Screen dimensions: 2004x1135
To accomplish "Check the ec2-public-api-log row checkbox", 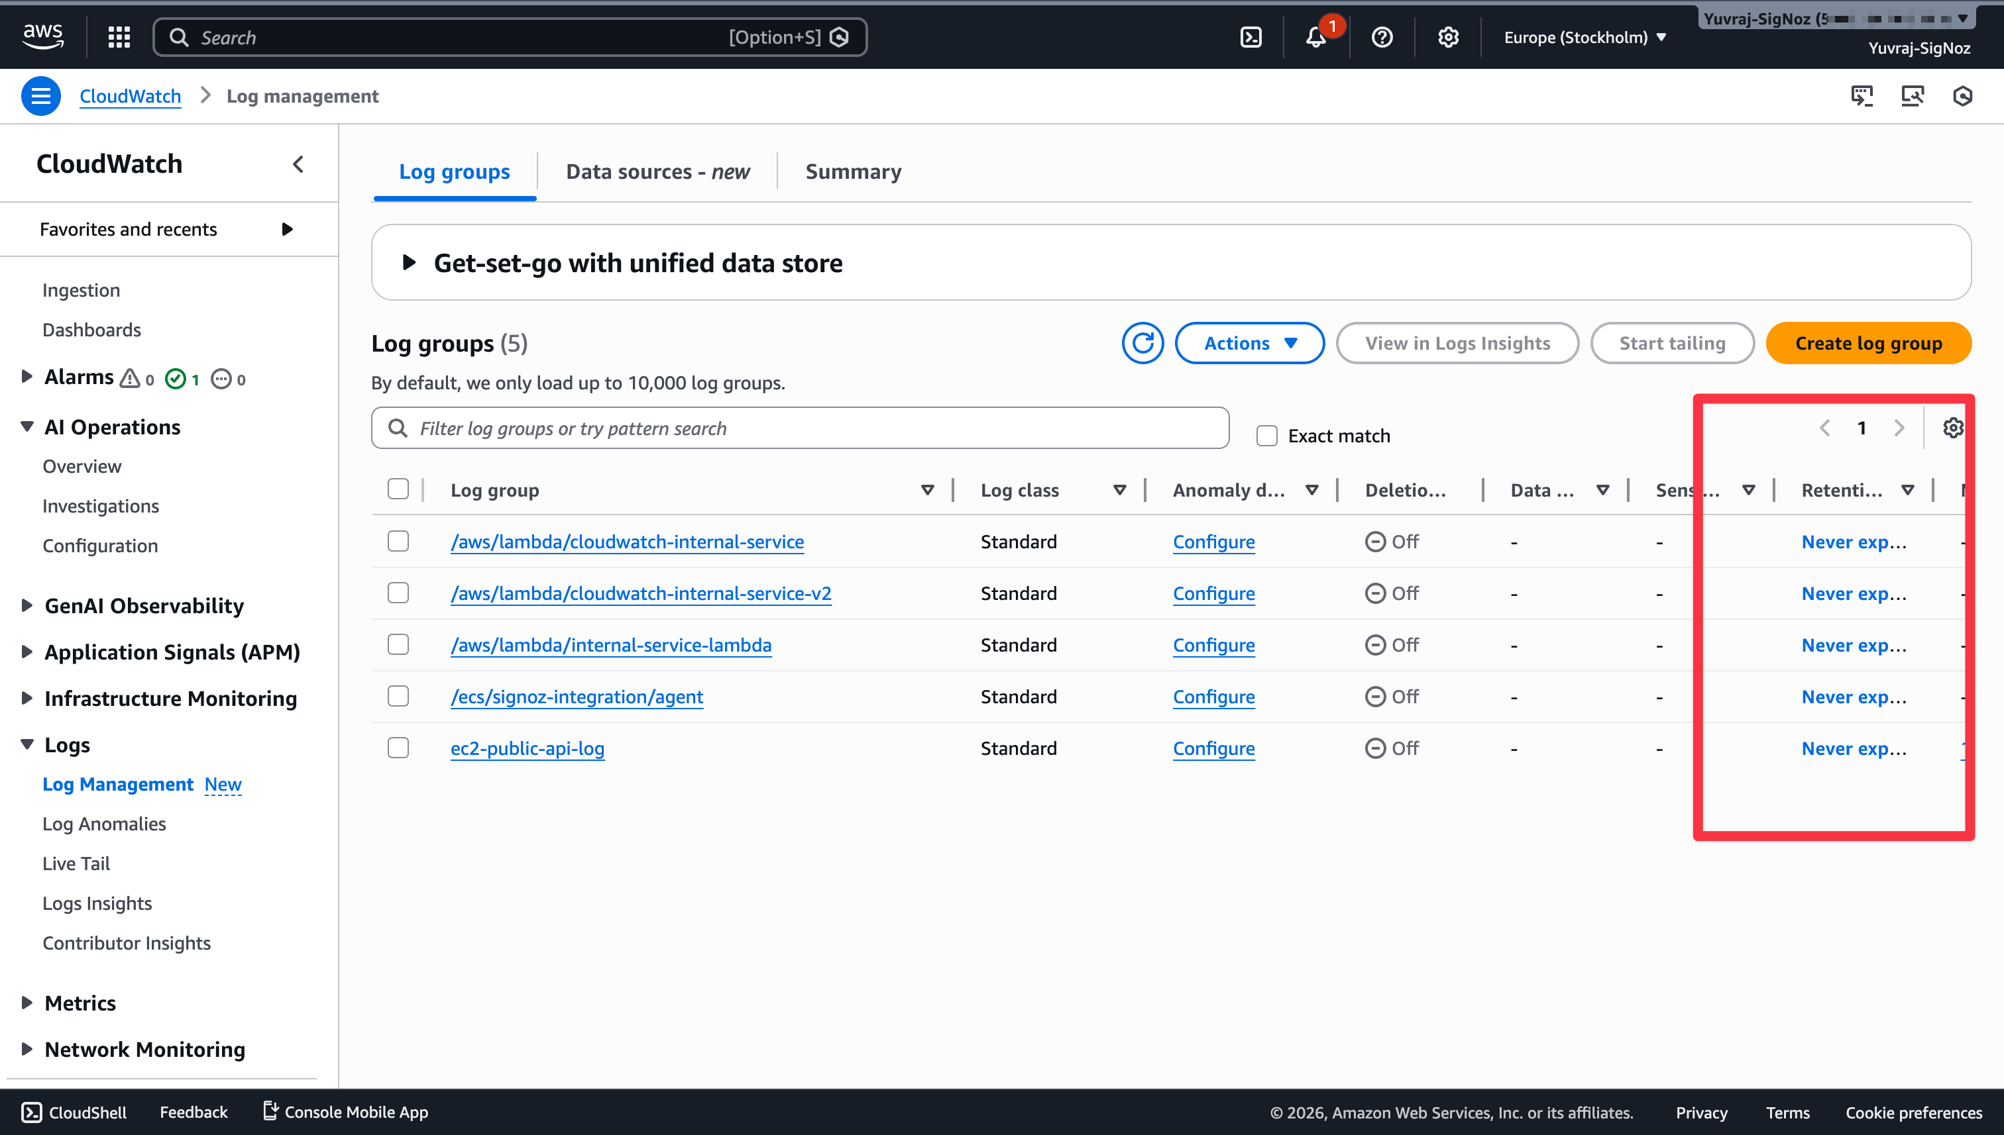I will point(397,747).
